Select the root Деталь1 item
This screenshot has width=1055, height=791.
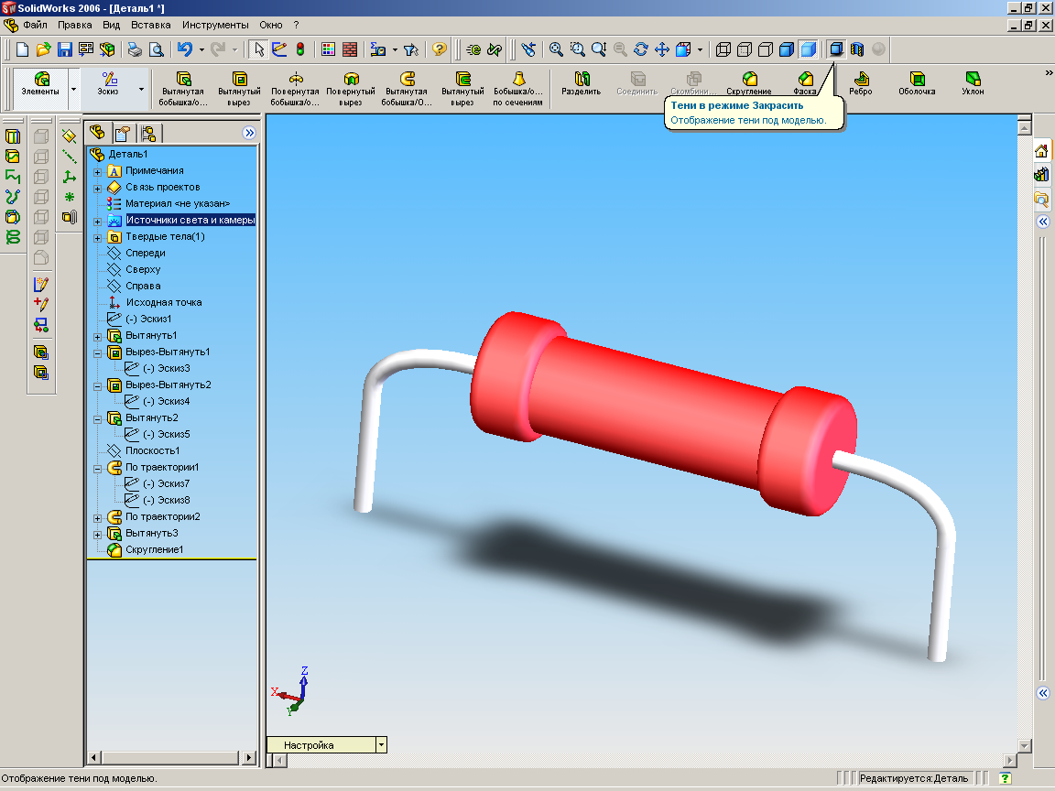pyautogui.click(x=128, y=154)
